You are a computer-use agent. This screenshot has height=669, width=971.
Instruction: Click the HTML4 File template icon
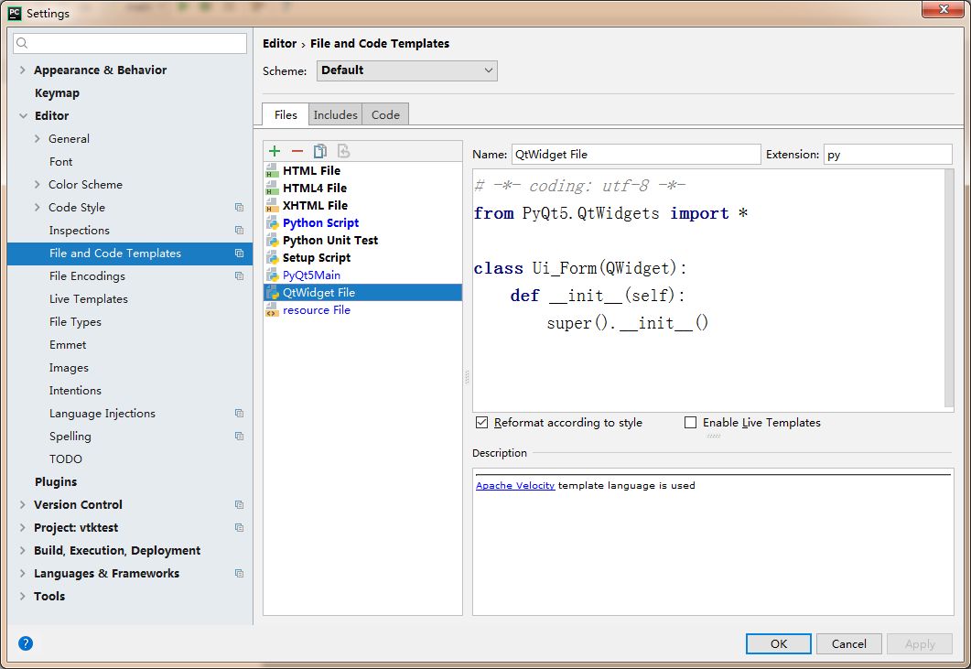[x=272, y=188]
